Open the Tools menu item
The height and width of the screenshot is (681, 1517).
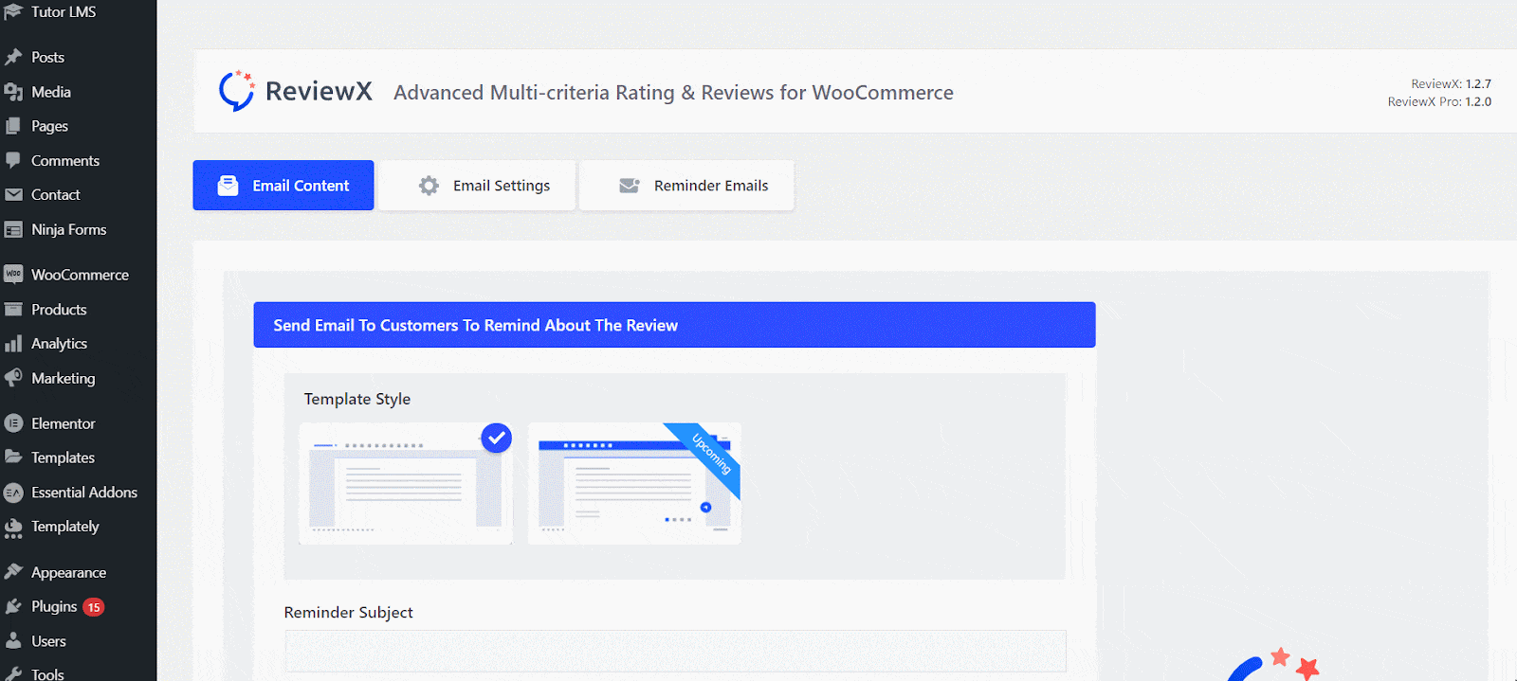click(x=47, y=673)
